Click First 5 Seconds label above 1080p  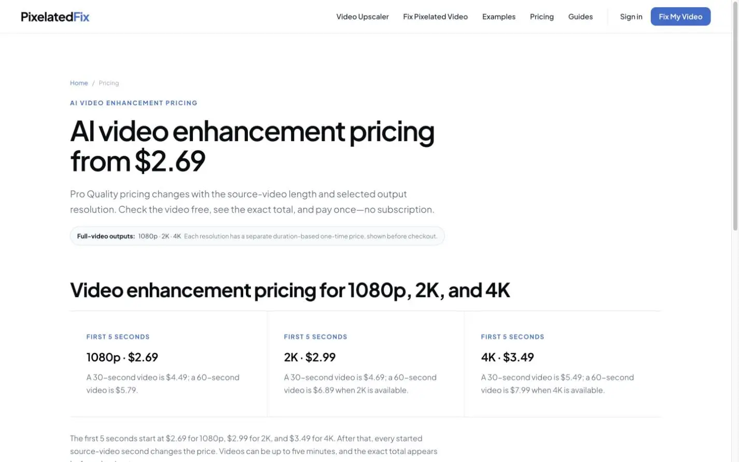(x=118, y=337)
